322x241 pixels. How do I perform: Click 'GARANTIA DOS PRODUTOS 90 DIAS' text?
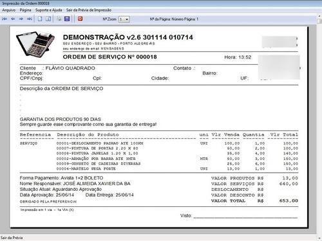pos(61,119)
